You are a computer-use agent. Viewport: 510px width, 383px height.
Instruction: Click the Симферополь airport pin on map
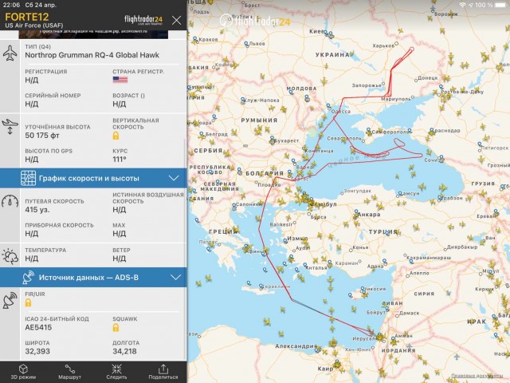click(368, 131)
